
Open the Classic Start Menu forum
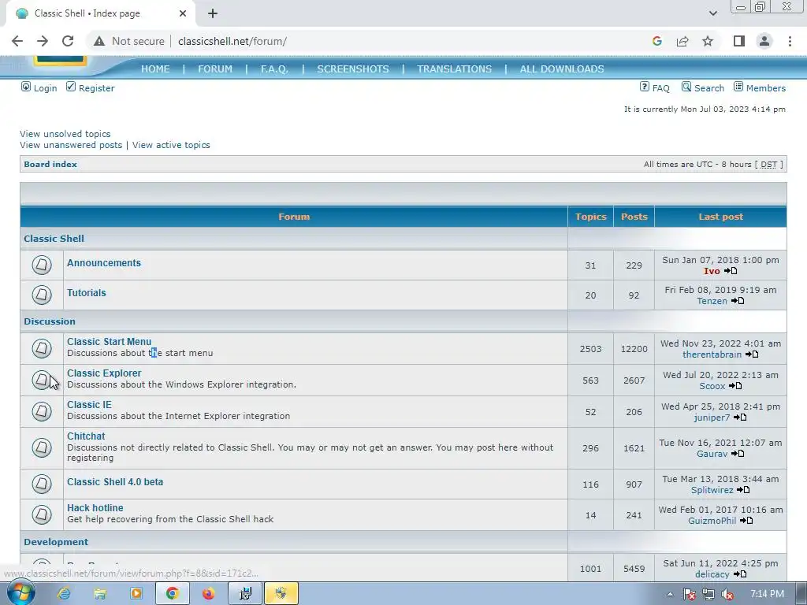(109, 342)
